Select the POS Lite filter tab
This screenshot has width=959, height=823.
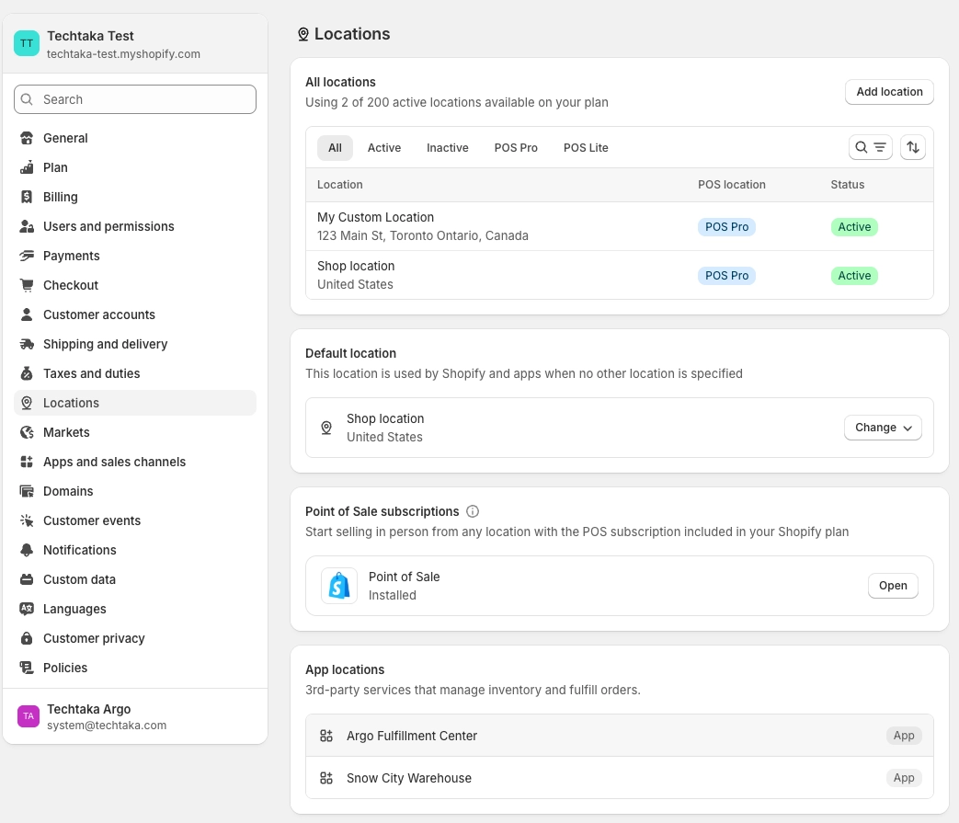[x=586, y=148]
